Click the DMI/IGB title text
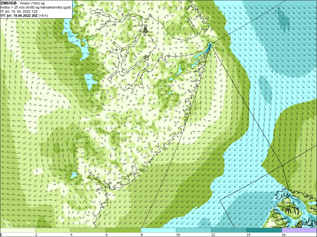 [9, 3]
